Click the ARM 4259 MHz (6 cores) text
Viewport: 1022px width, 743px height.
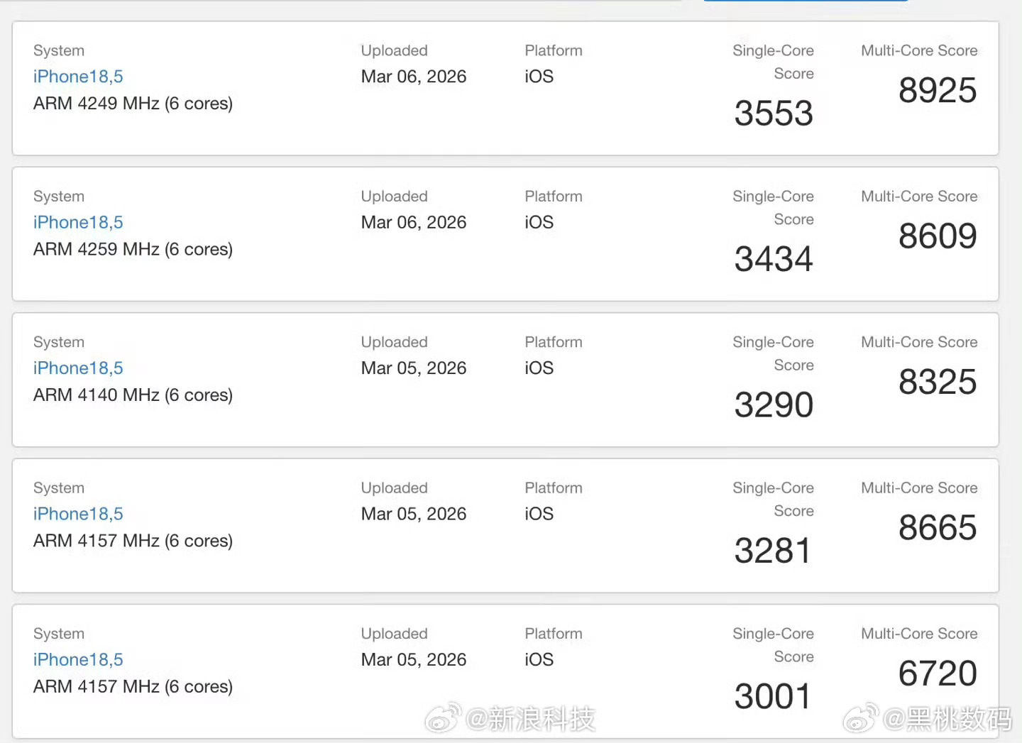133,249
